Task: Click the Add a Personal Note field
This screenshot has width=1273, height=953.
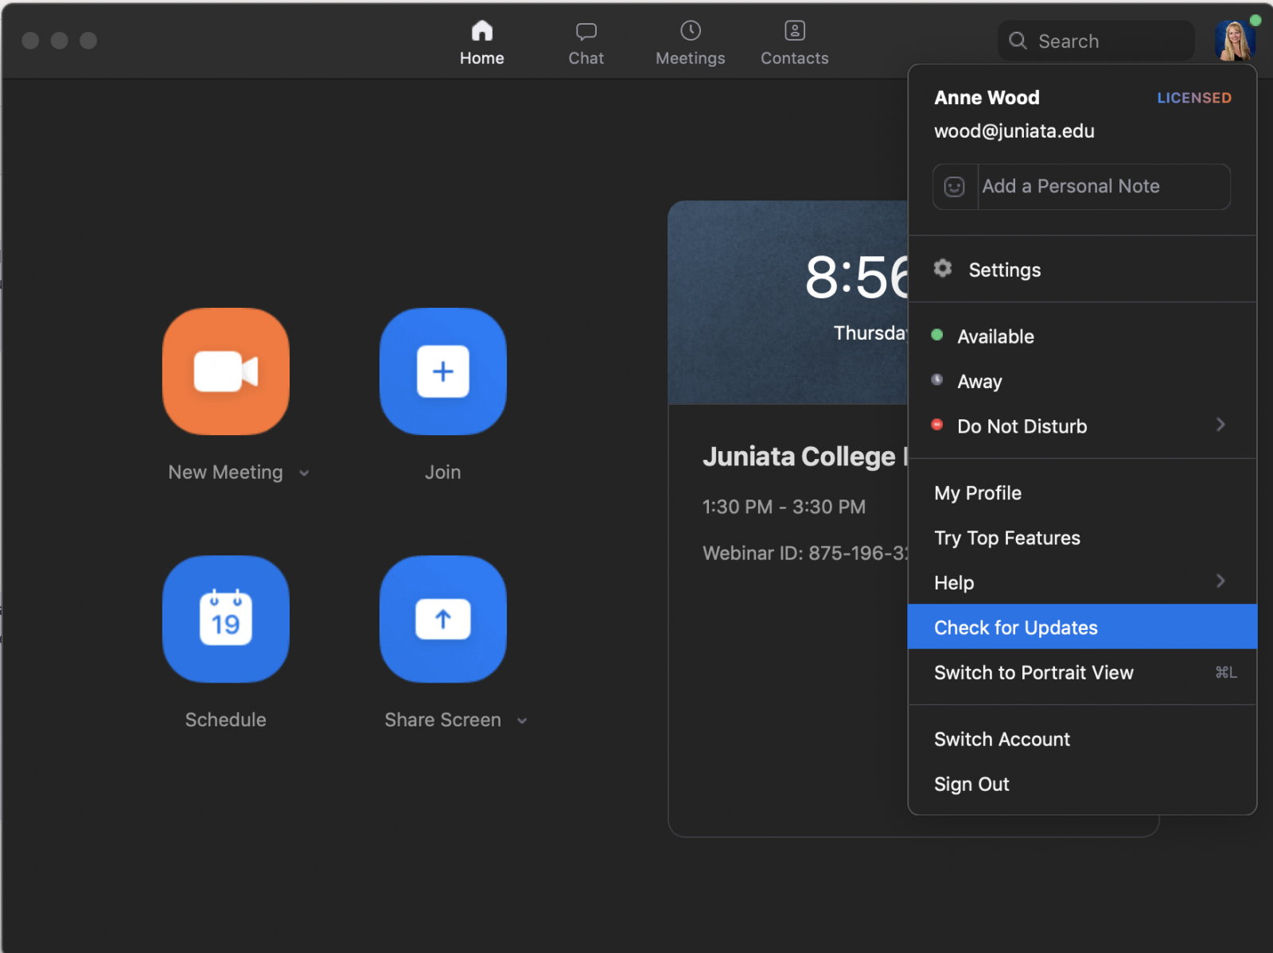Action: 1104,187
